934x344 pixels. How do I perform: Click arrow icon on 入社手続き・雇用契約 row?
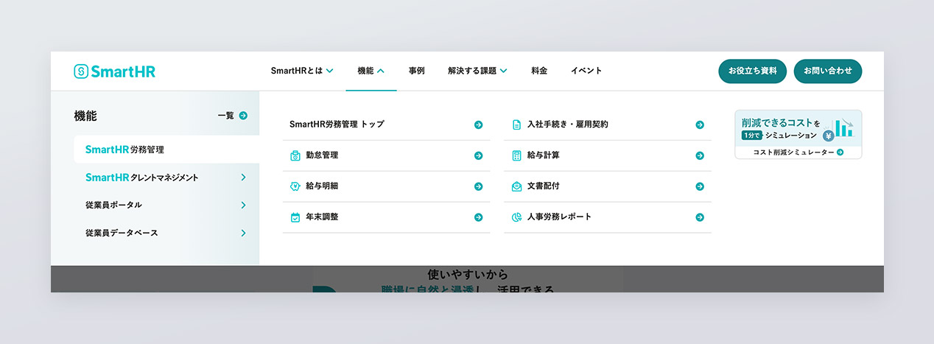pos(700,124)
